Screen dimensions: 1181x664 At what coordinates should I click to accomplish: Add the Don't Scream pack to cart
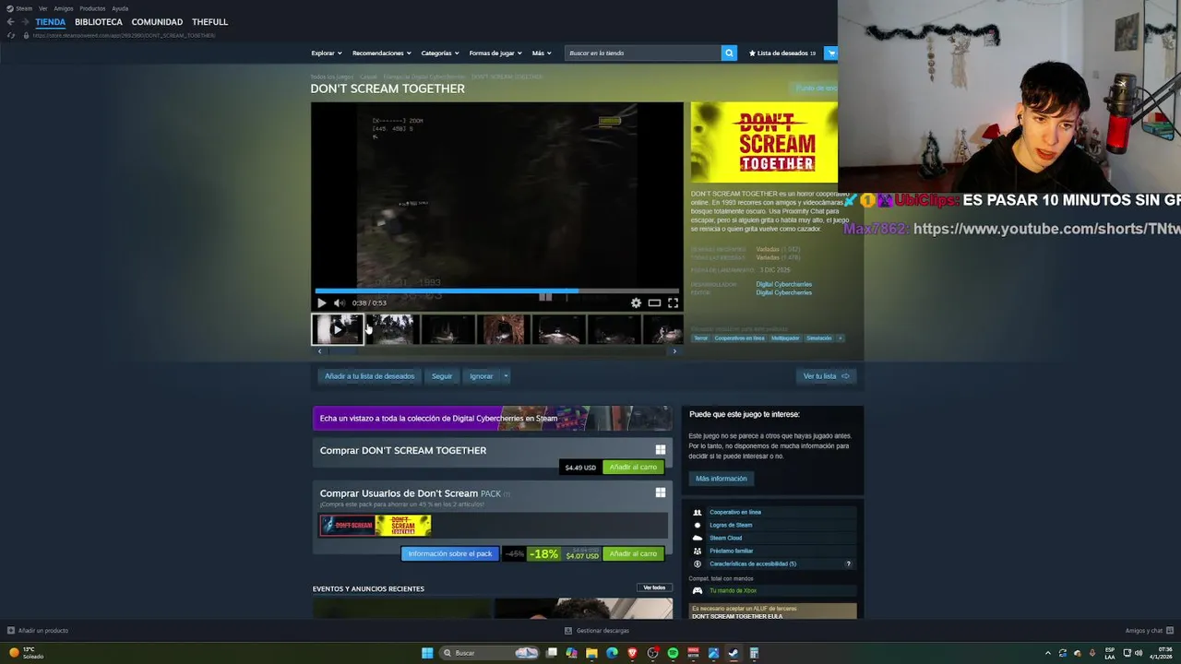pos(633,554)
